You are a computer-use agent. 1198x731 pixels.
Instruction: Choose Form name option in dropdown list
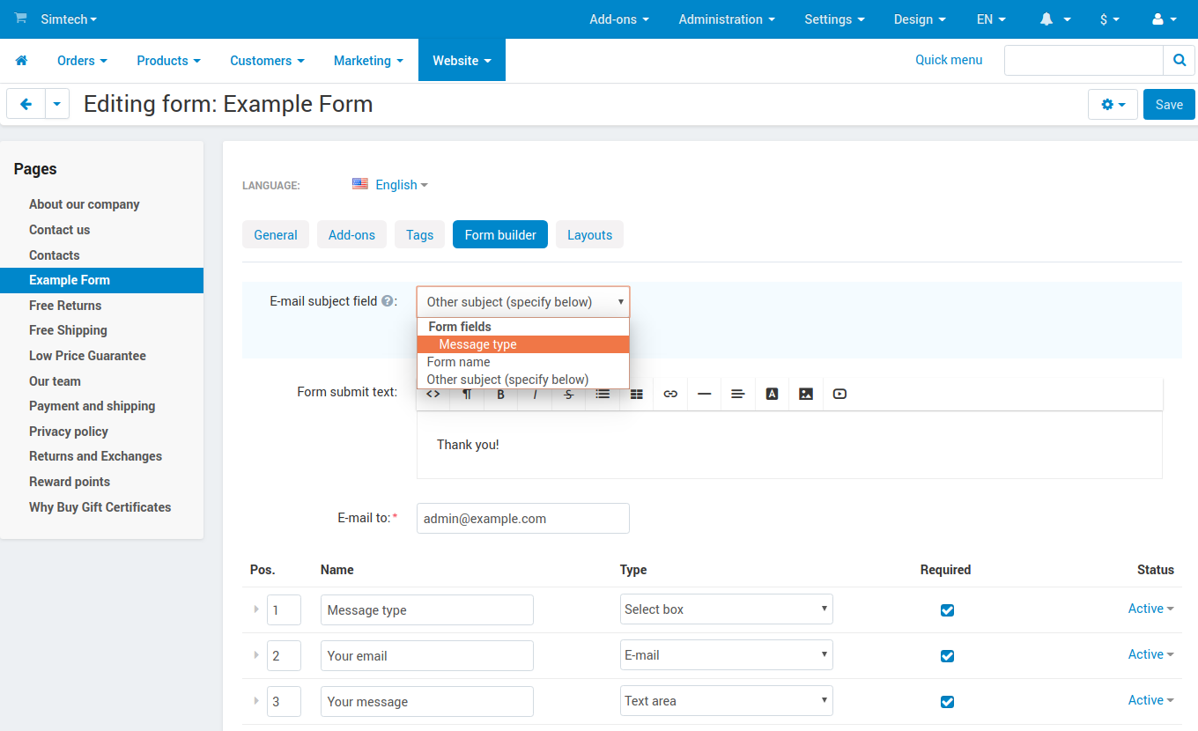point(523,362)
